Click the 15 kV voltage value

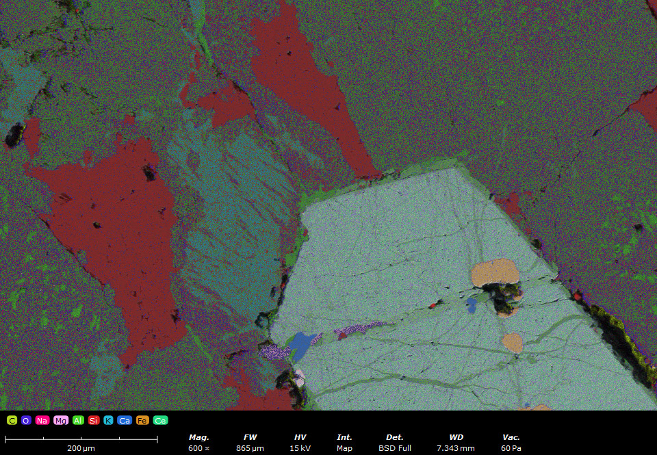coord(300,448)
